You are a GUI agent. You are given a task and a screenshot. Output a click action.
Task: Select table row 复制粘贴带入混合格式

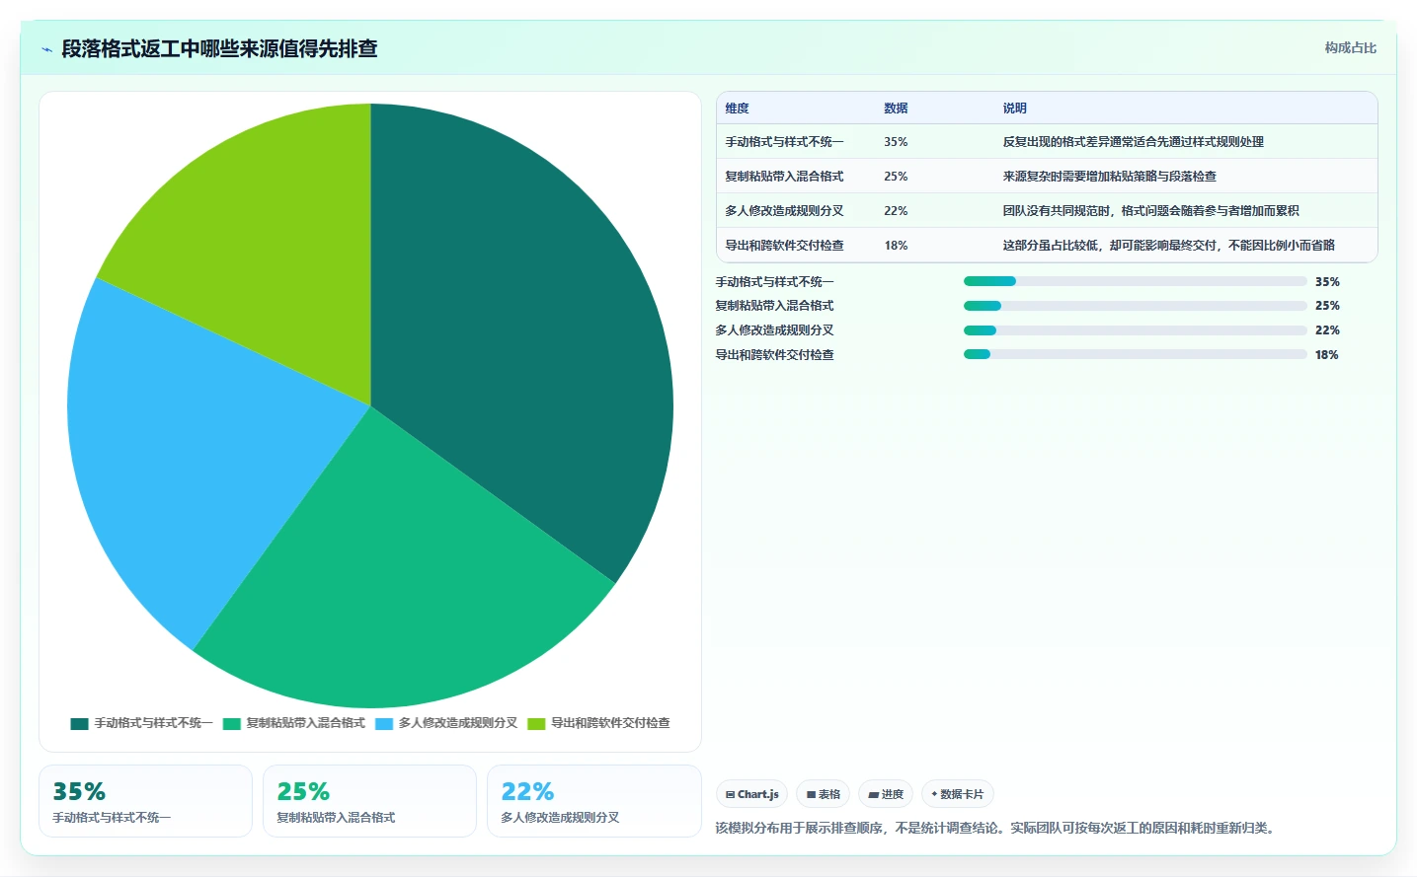pyautogui.click(x=1047, y=177)
